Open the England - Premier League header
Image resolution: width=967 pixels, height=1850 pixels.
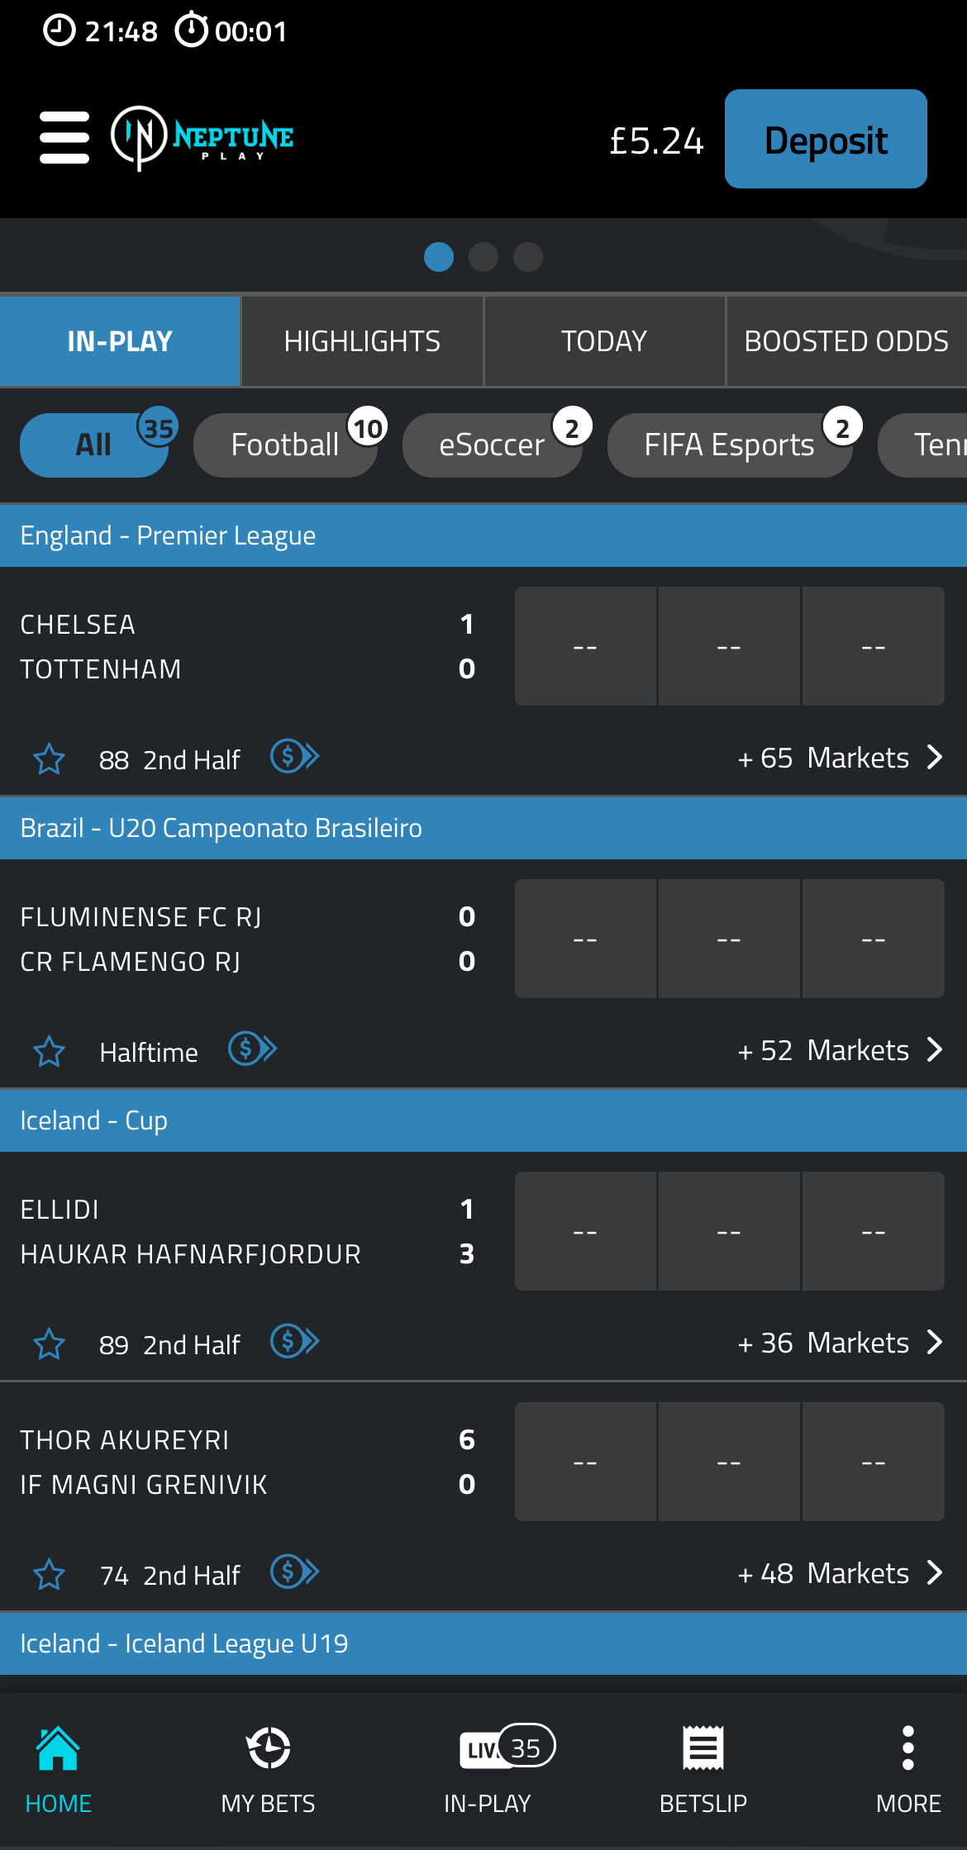tap(483, 535)
